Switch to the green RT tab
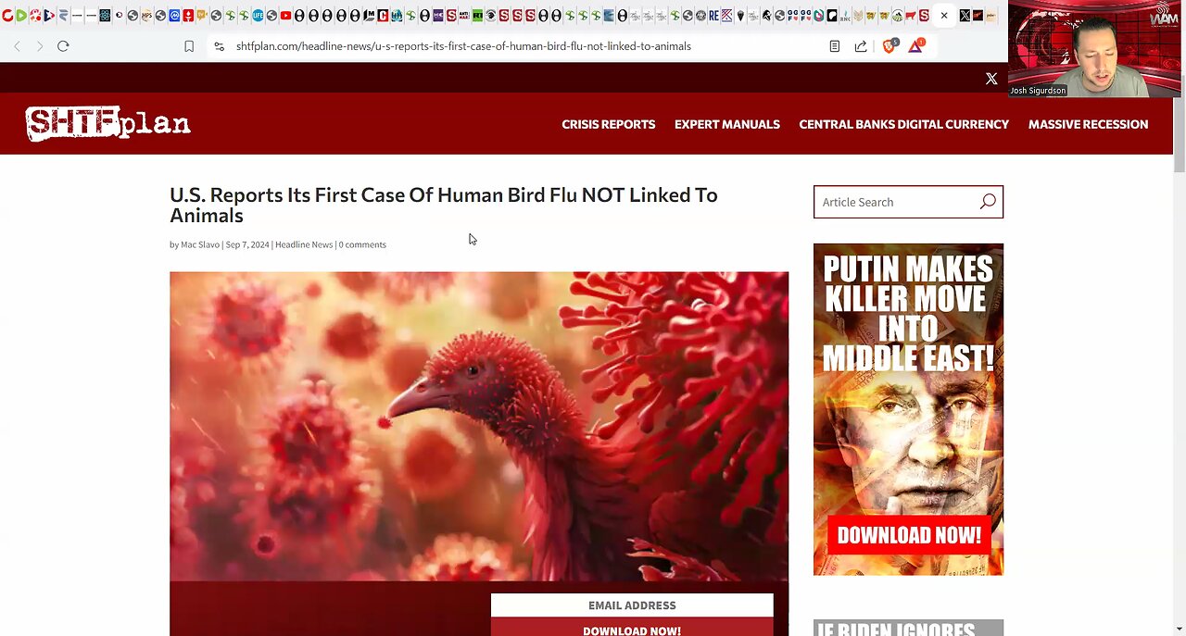The width and height of the screenshot is (1186, 636). [x=477, y=16]
